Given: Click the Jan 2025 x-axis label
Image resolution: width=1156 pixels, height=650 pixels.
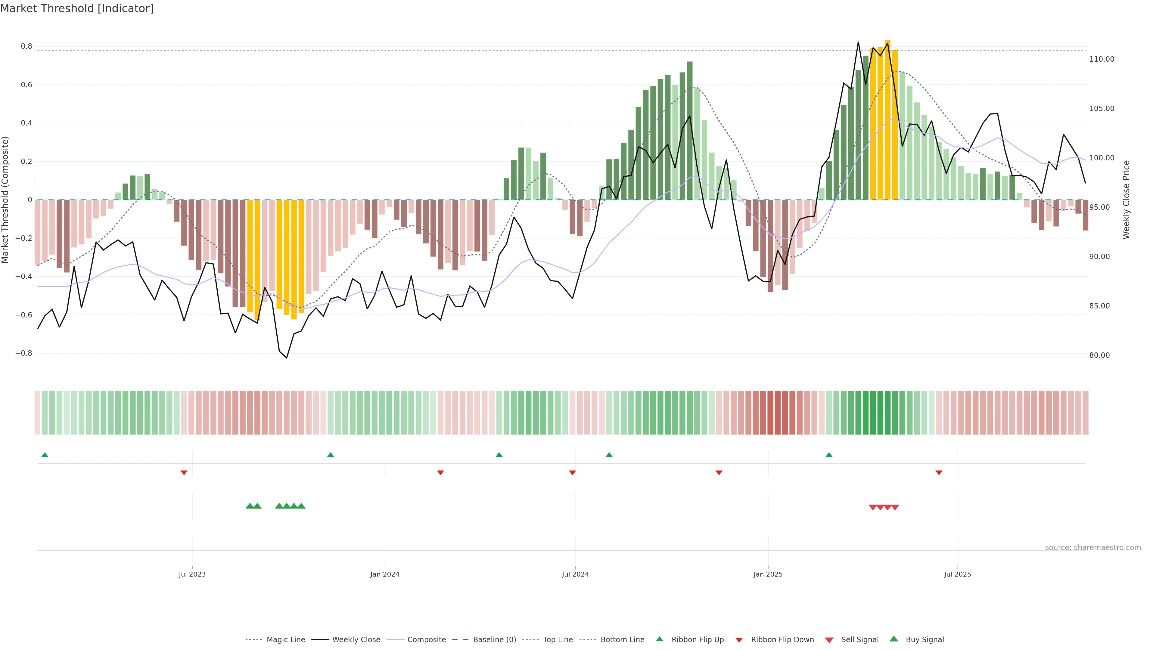Looking at the screenshot, I should coord(768,574).
